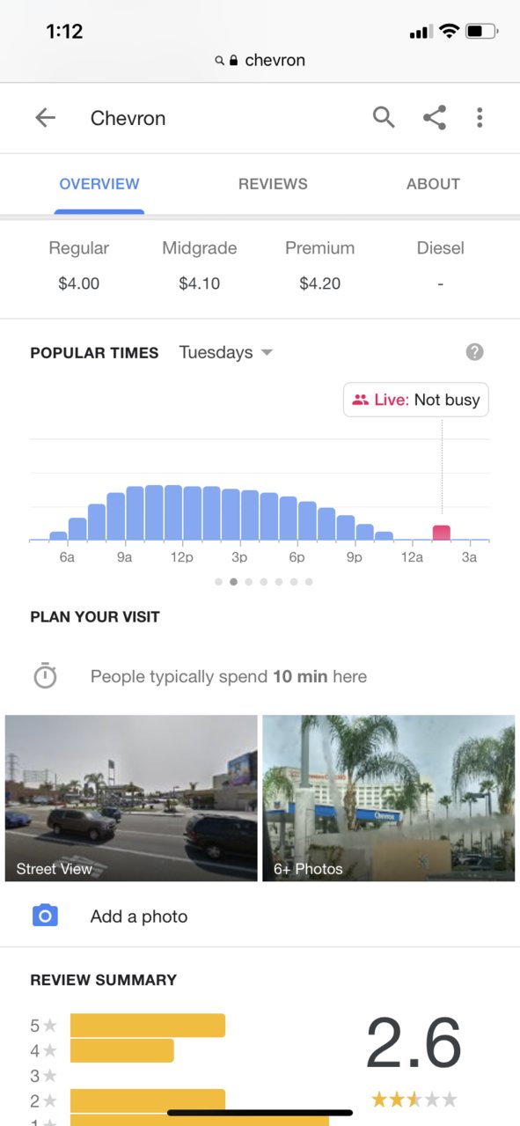This screenshot has width=520, height=1126.
Task: Select the last day pagination dot
Action: pyautogui.click(x=309, y=582)
